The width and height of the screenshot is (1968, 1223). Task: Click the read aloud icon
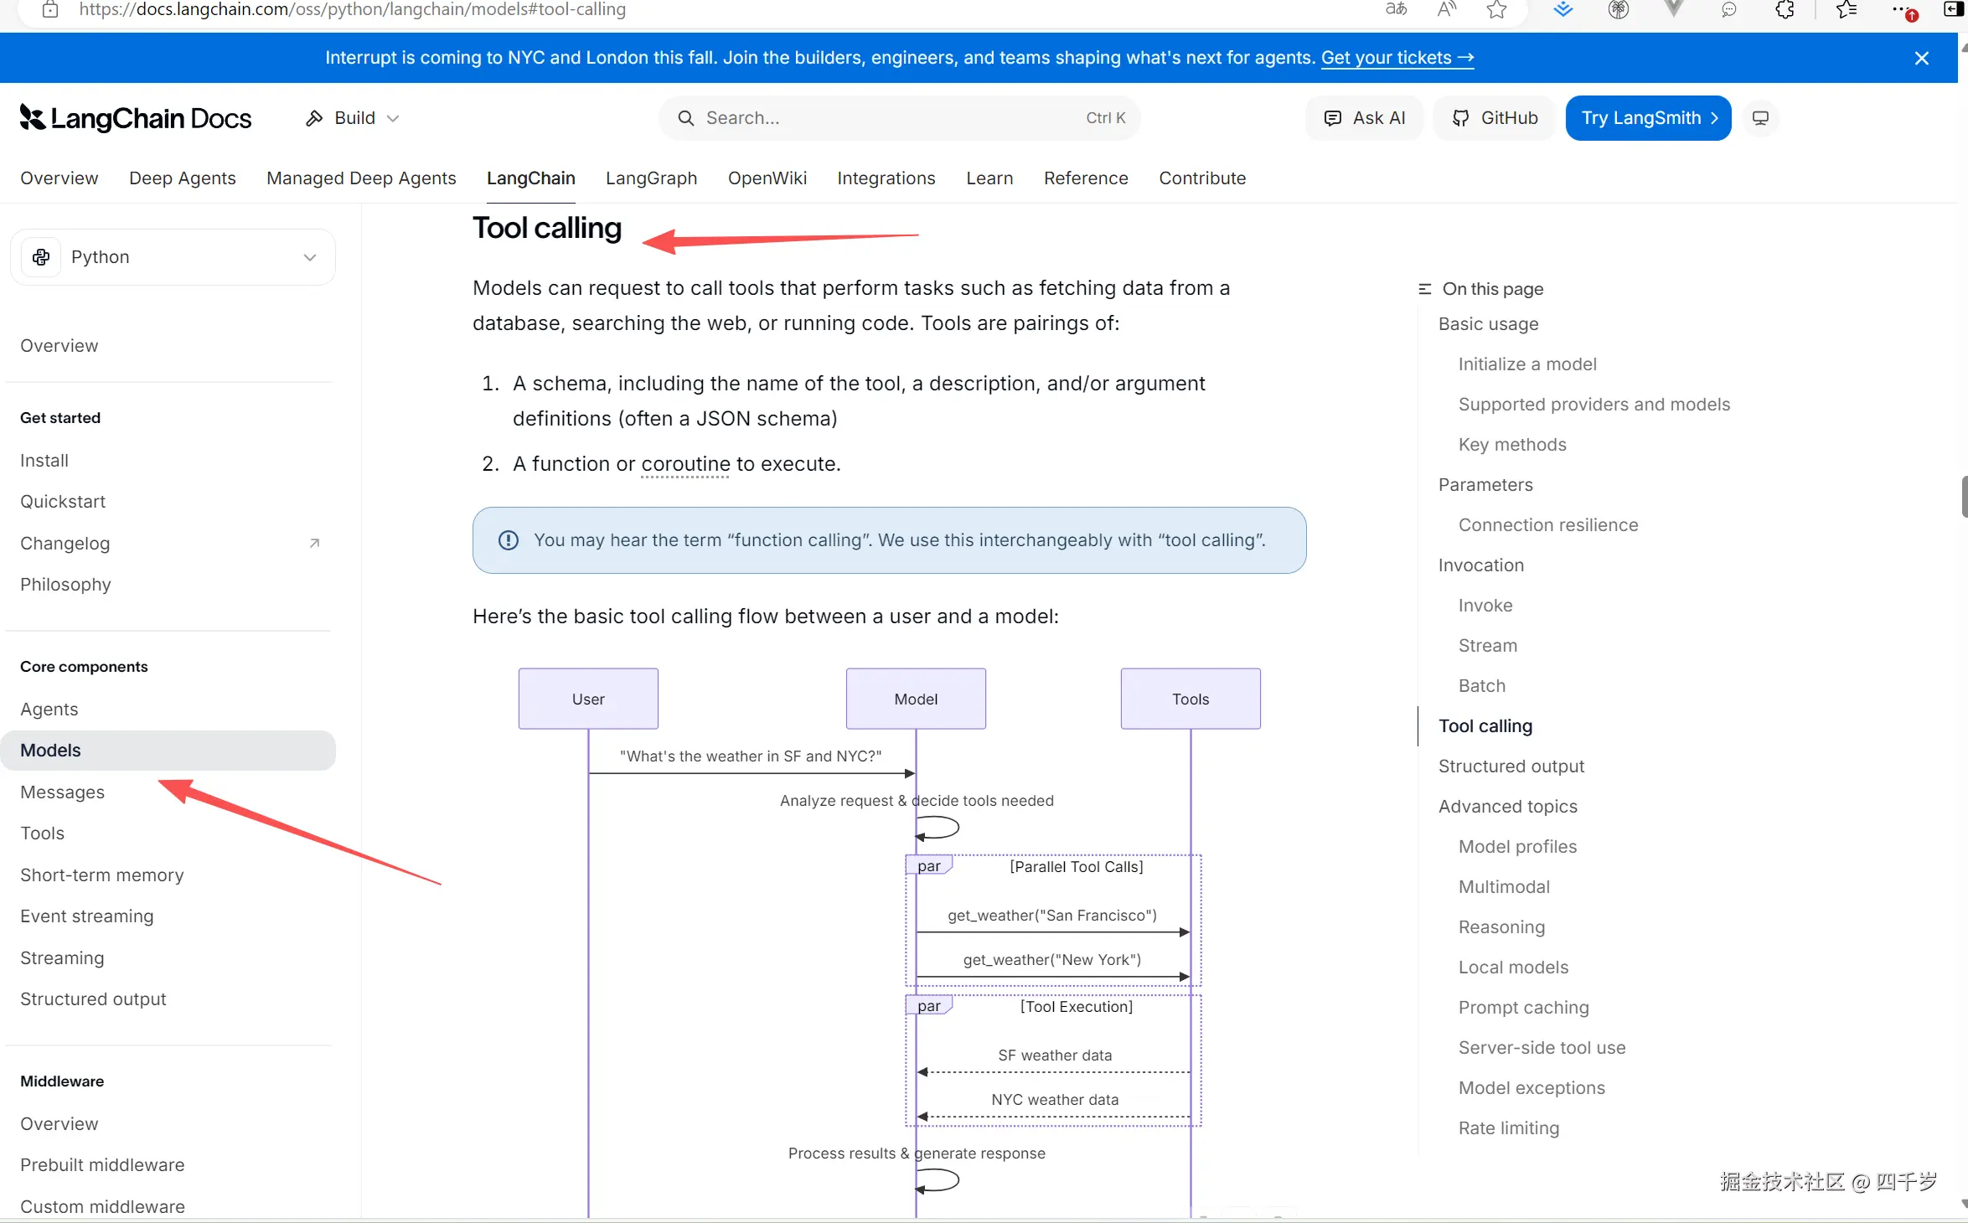click(1447, 9)
